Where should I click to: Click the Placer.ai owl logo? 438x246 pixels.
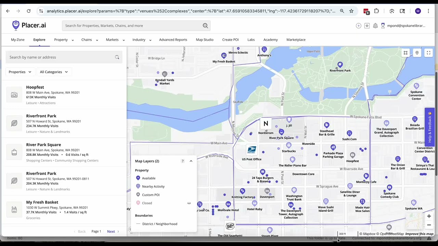tap(16, 25)
